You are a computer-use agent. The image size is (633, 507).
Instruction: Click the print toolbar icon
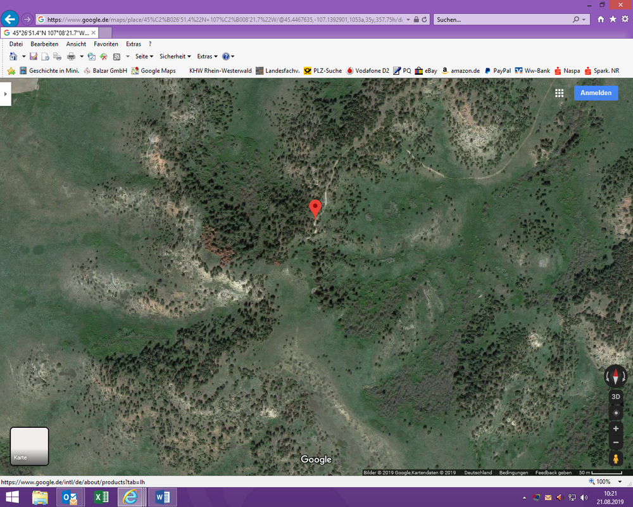click(71, 56)
